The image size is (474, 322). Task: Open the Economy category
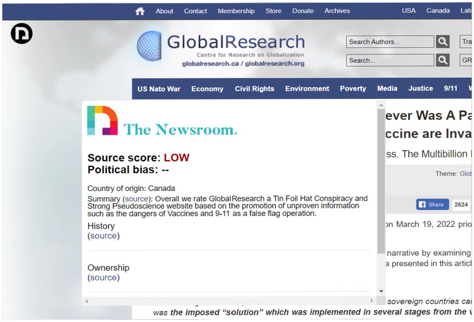(207, 89)
